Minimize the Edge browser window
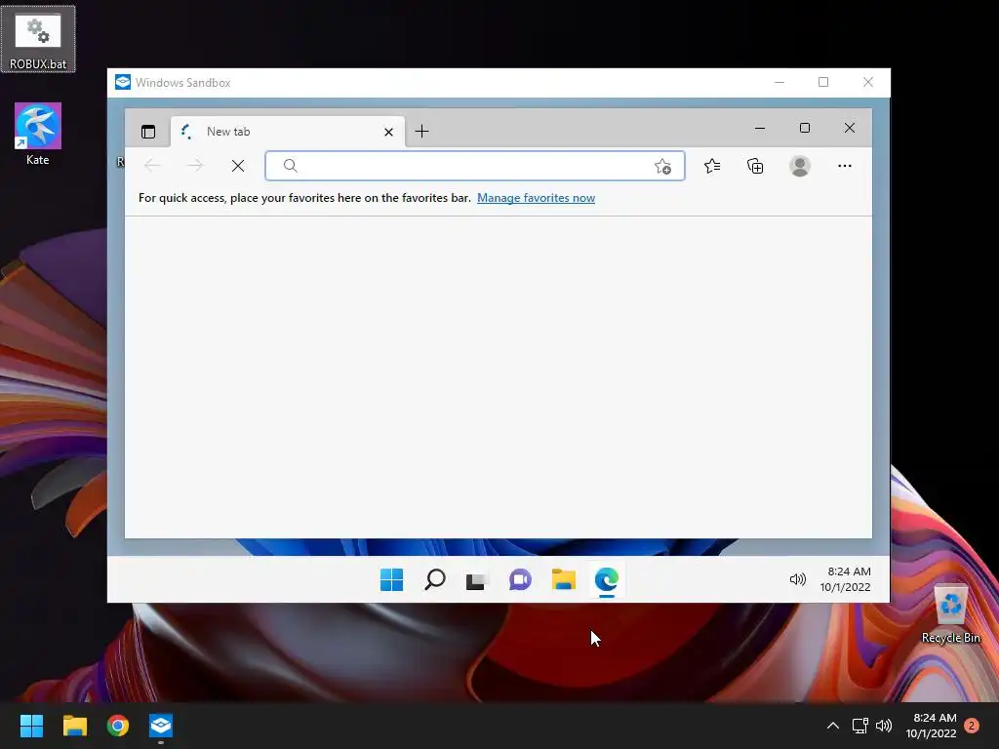This screenshot has height=749, width=999. click(x=759, y=128)
